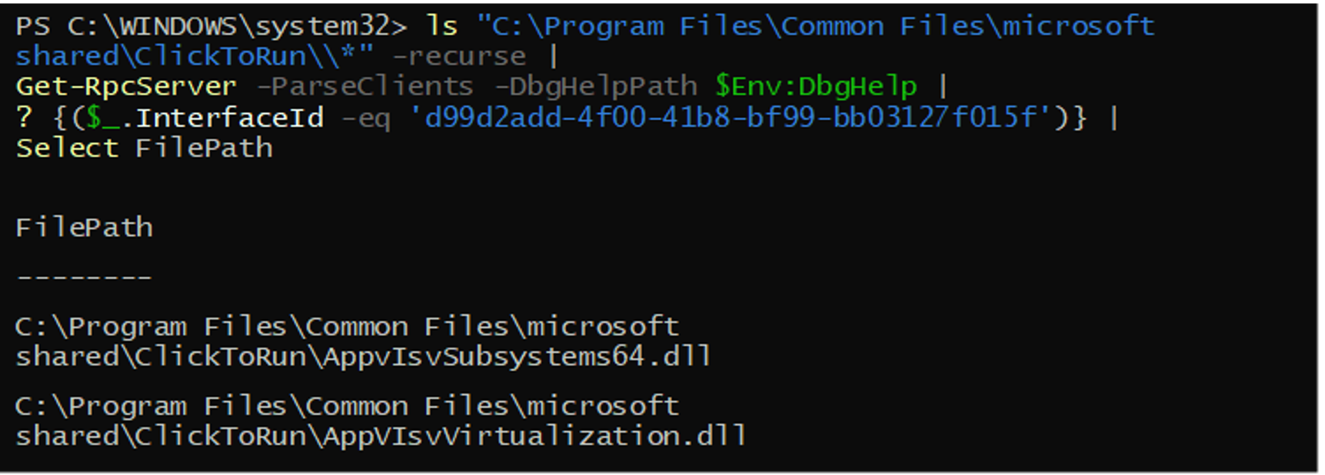Click the $Env:DbgHelp variable
This screenshot has width=1325, height=475.
816,86
